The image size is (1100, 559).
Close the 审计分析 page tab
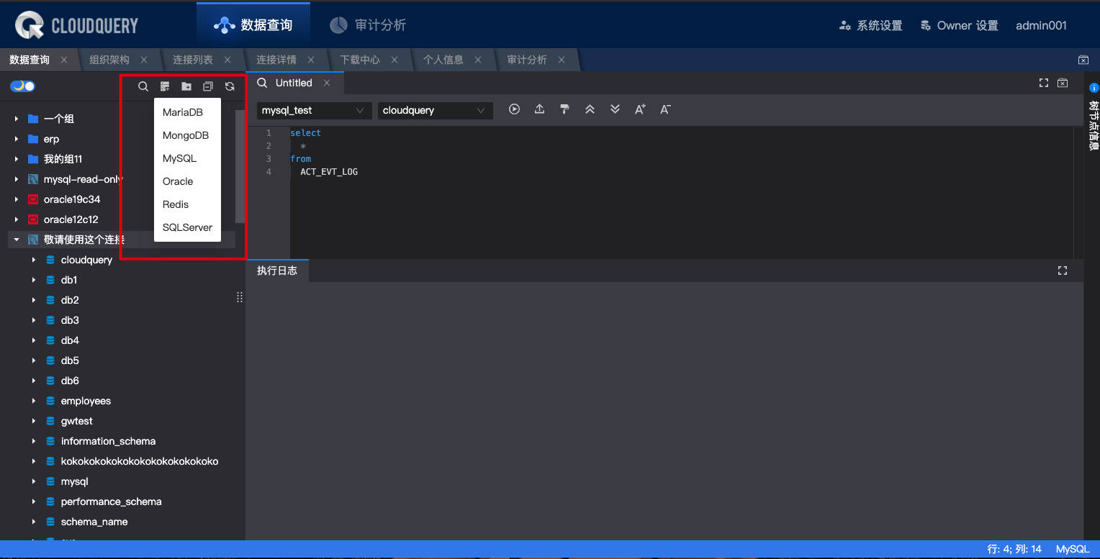tap(562, 60)
